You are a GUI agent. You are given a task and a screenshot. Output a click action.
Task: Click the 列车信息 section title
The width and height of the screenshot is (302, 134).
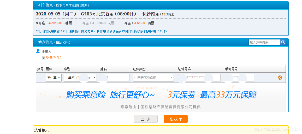[x=45, y=5]
